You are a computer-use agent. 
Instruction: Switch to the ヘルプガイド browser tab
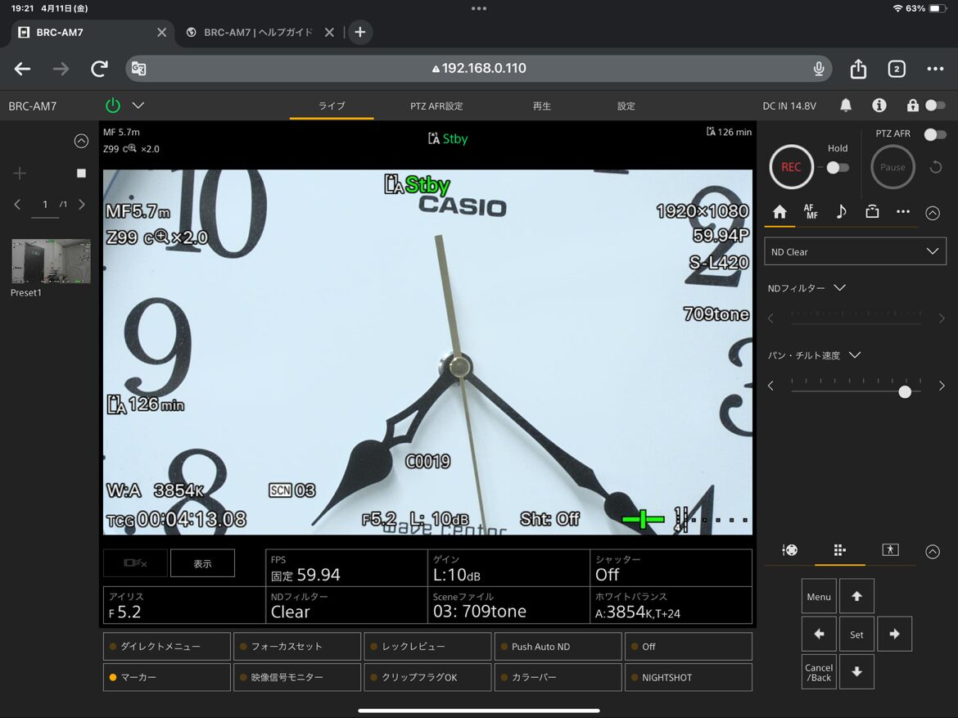click(258, 33)
